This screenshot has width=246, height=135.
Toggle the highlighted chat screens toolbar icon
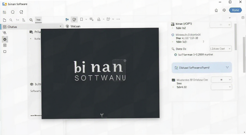coord(74,19)
